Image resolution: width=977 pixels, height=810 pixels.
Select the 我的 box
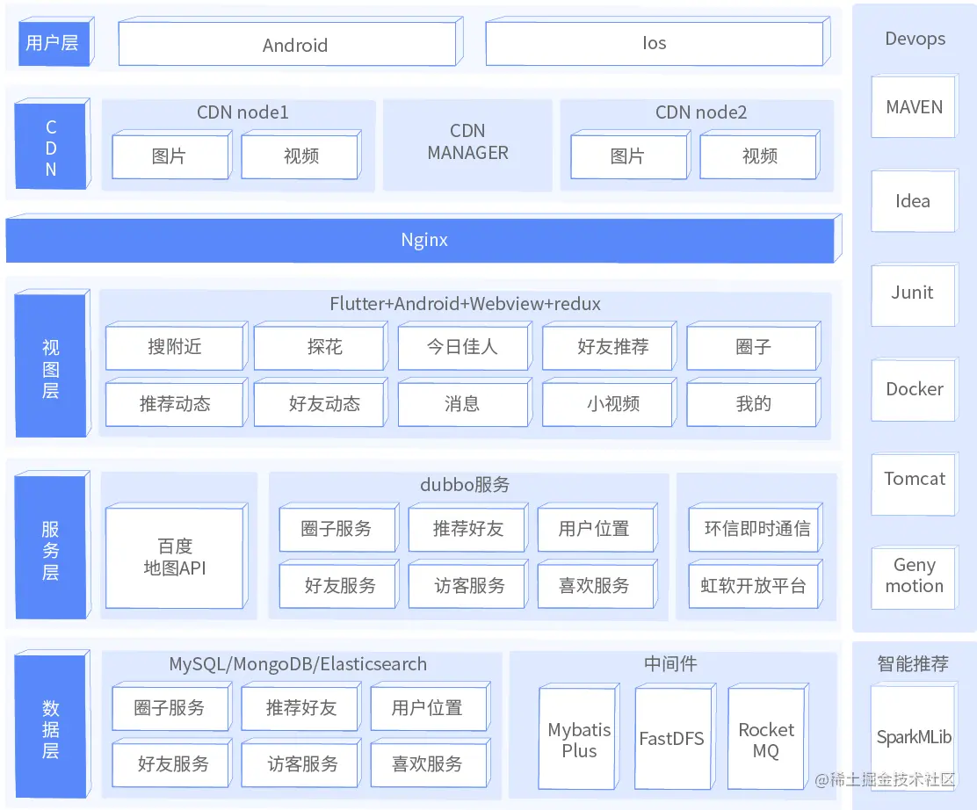coord(754,402)
